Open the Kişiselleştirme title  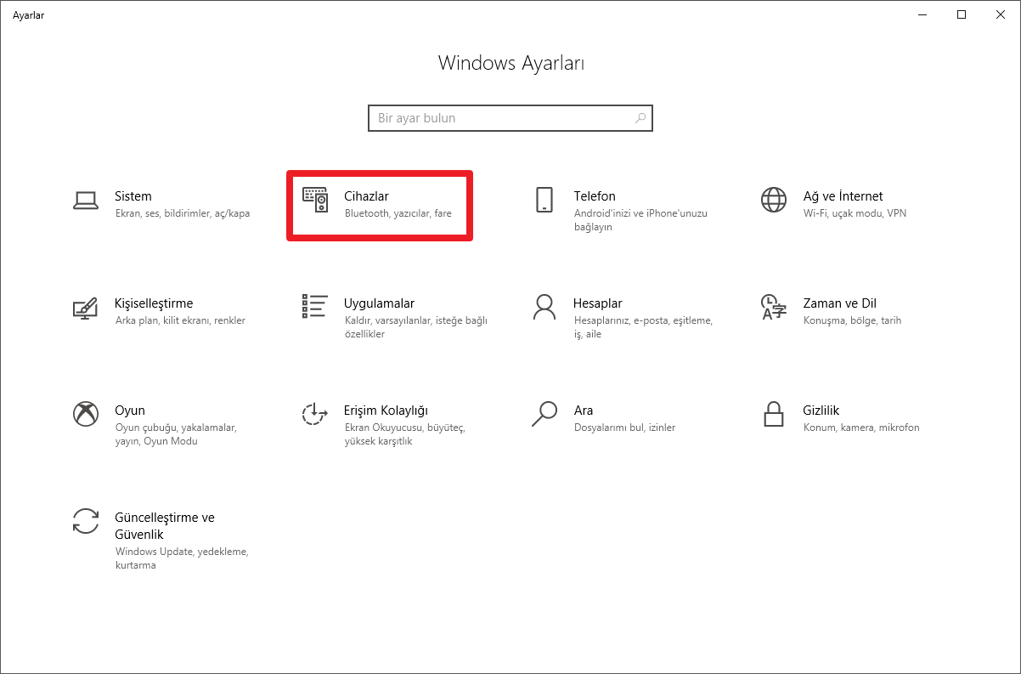click(154, 303)
